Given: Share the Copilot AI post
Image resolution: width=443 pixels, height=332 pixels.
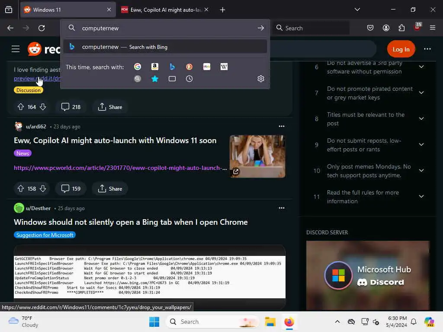Looking at the screenshot, I should pos(110,188).
